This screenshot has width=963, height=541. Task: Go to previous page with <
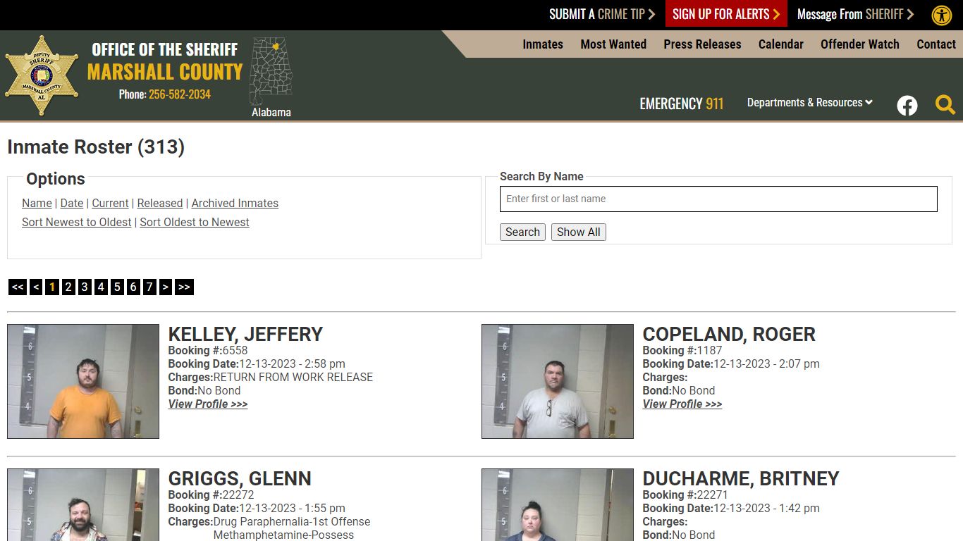[x=36, y=287]
